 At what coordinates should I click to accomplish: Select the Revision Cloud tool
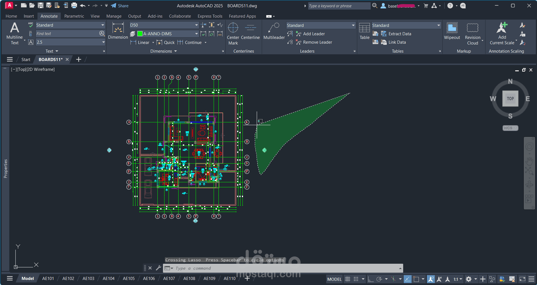coord(473,33)
